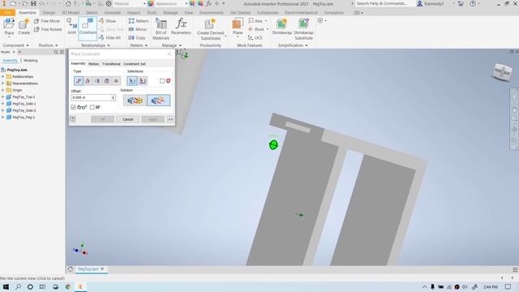Expand PegToy_Peg:1 node
This screenshot has height=292, width=519.
coord(2,117)
